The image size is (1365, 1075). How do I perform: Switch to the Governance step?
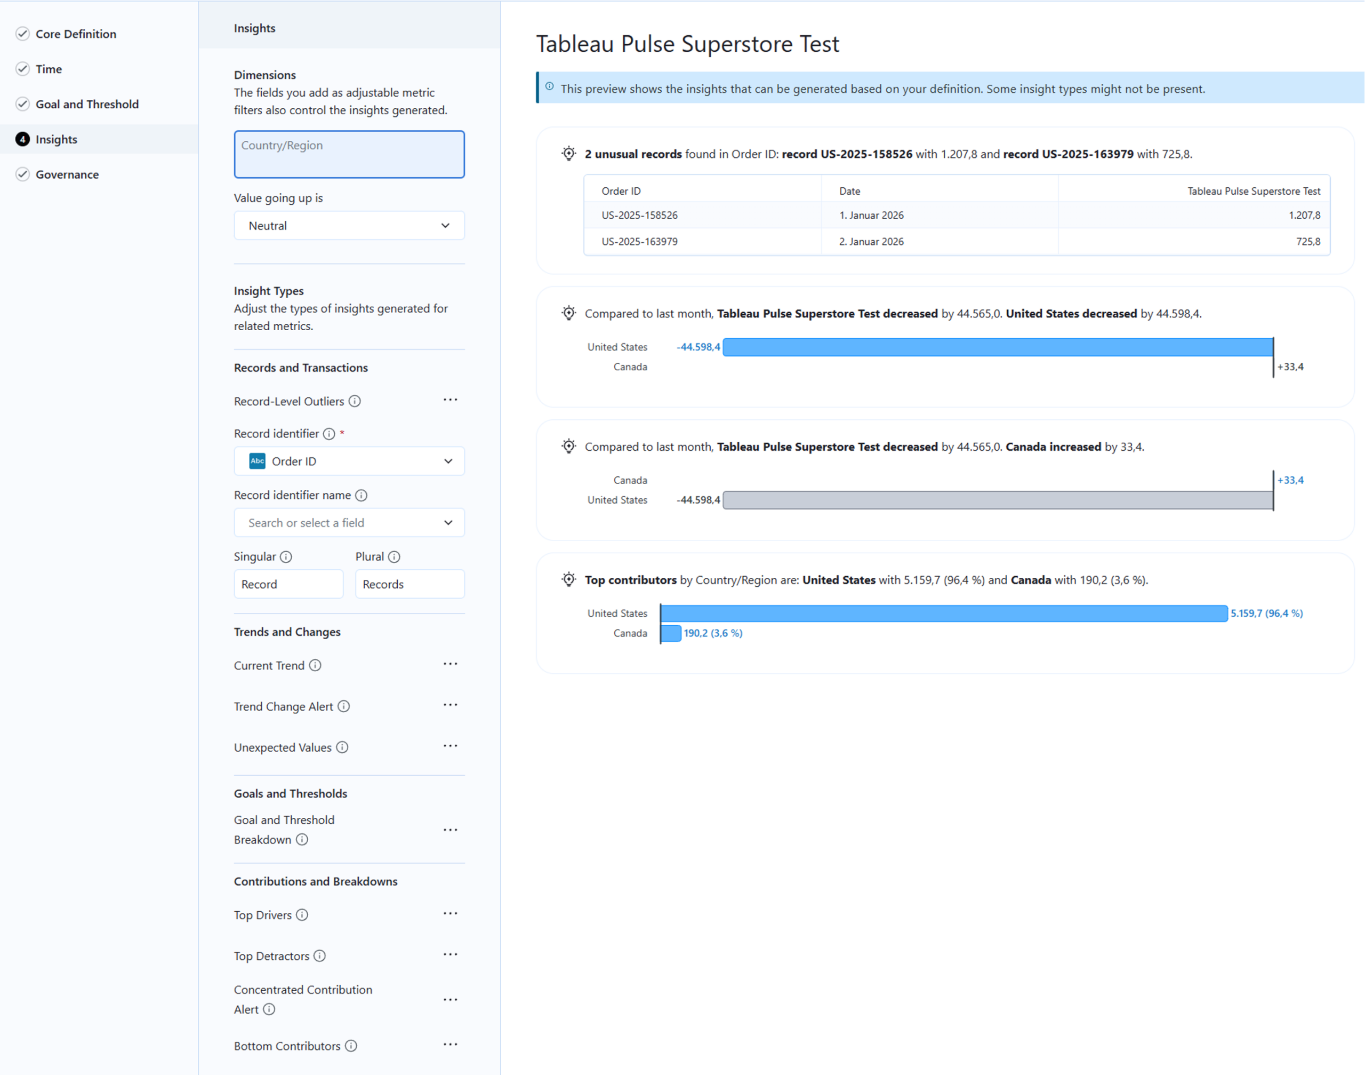pos(67,174)
